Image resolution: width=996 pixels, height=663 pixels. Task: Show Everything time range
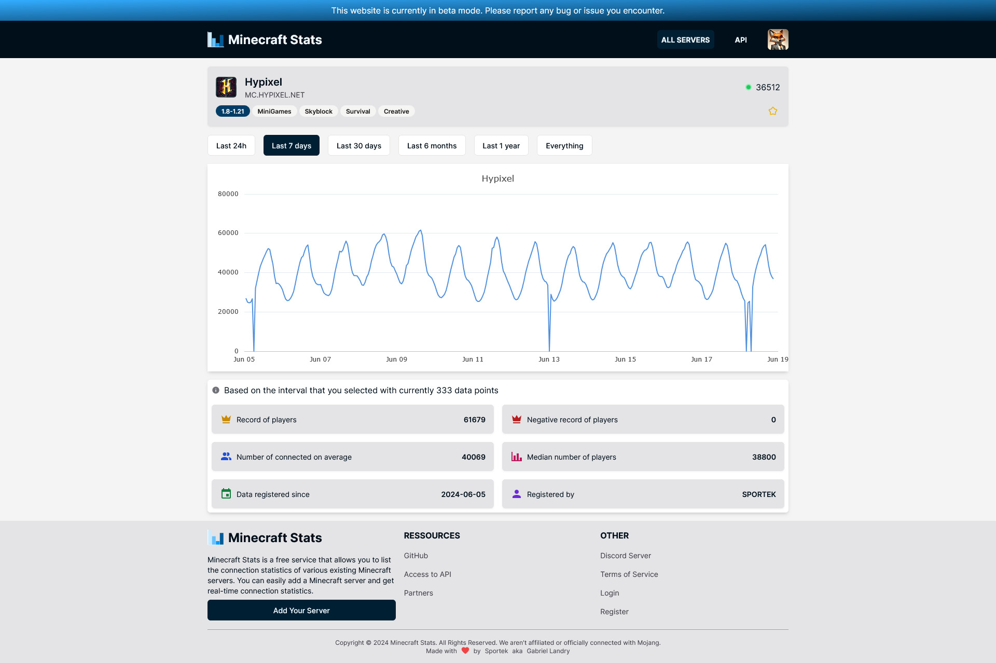click(564, 145)
